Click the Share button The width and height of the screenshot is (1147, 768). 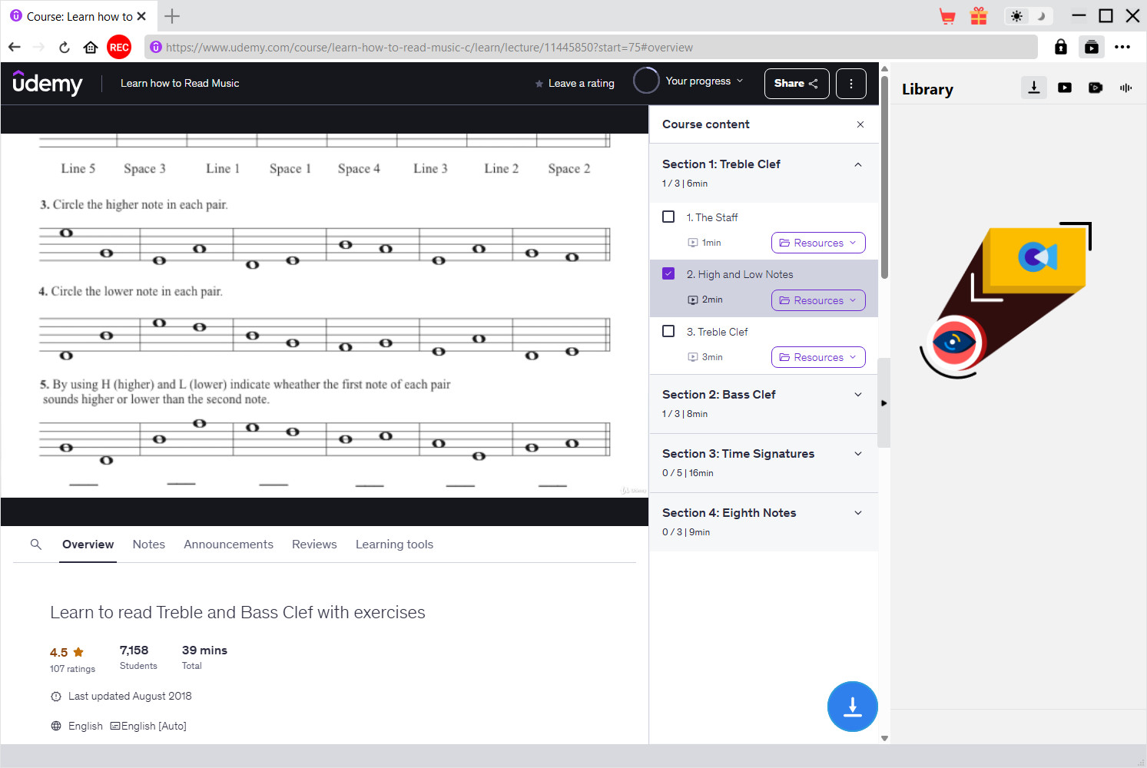pyautogui.click(x=797, y=84)
